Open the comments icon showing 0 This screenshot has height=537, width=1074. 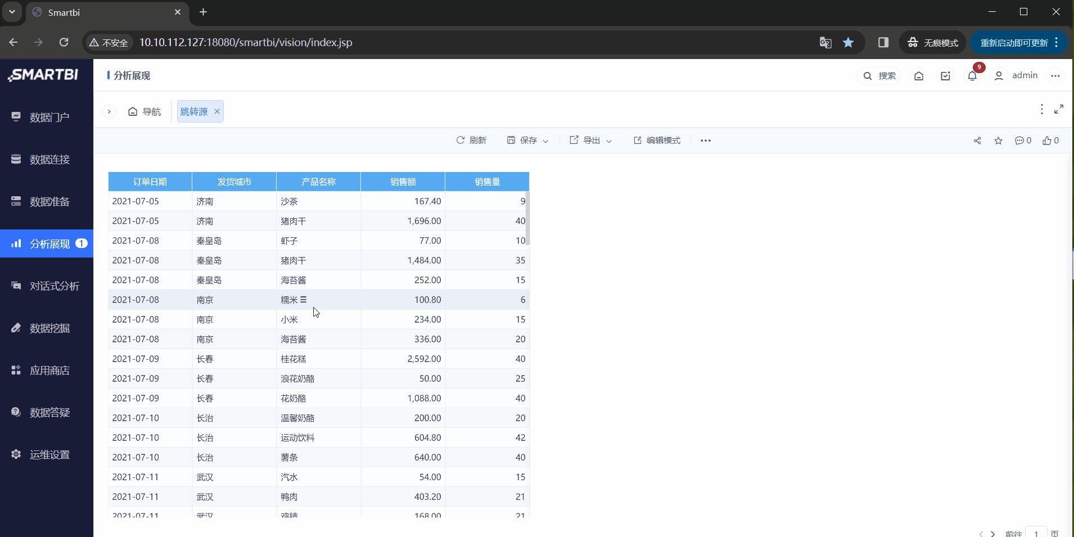(1023, 141)
